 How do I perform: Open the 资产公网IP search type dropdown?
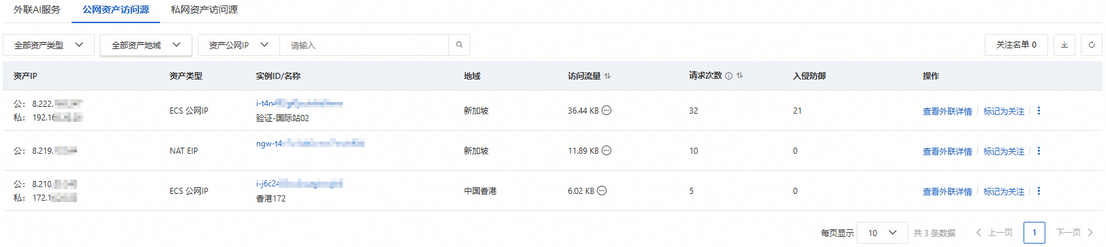[239, 45]
